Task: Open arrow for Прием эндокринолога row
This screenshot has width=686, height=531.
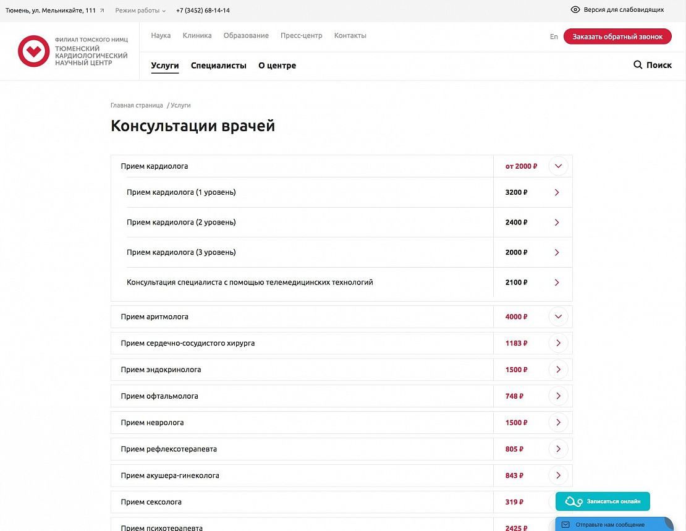Action: pos(558,370)
